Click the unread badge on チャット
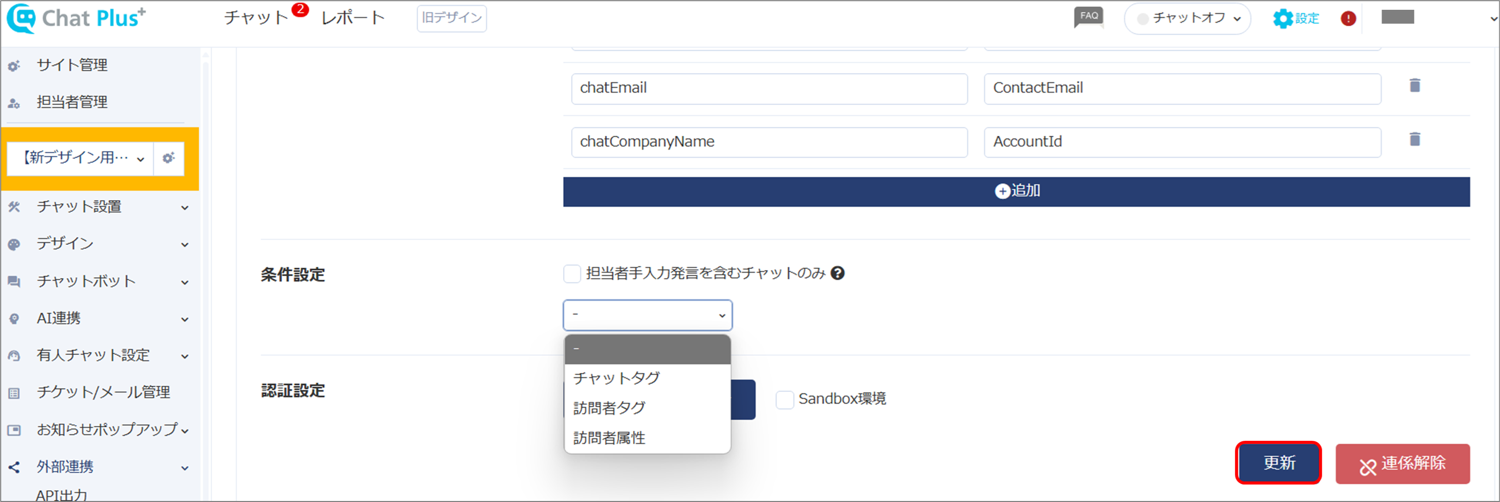The width and height of the screenshot is (1500, 502). [x=300, y=9]
